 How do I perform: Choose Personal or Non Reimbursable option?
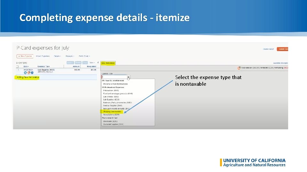[115, 84]
